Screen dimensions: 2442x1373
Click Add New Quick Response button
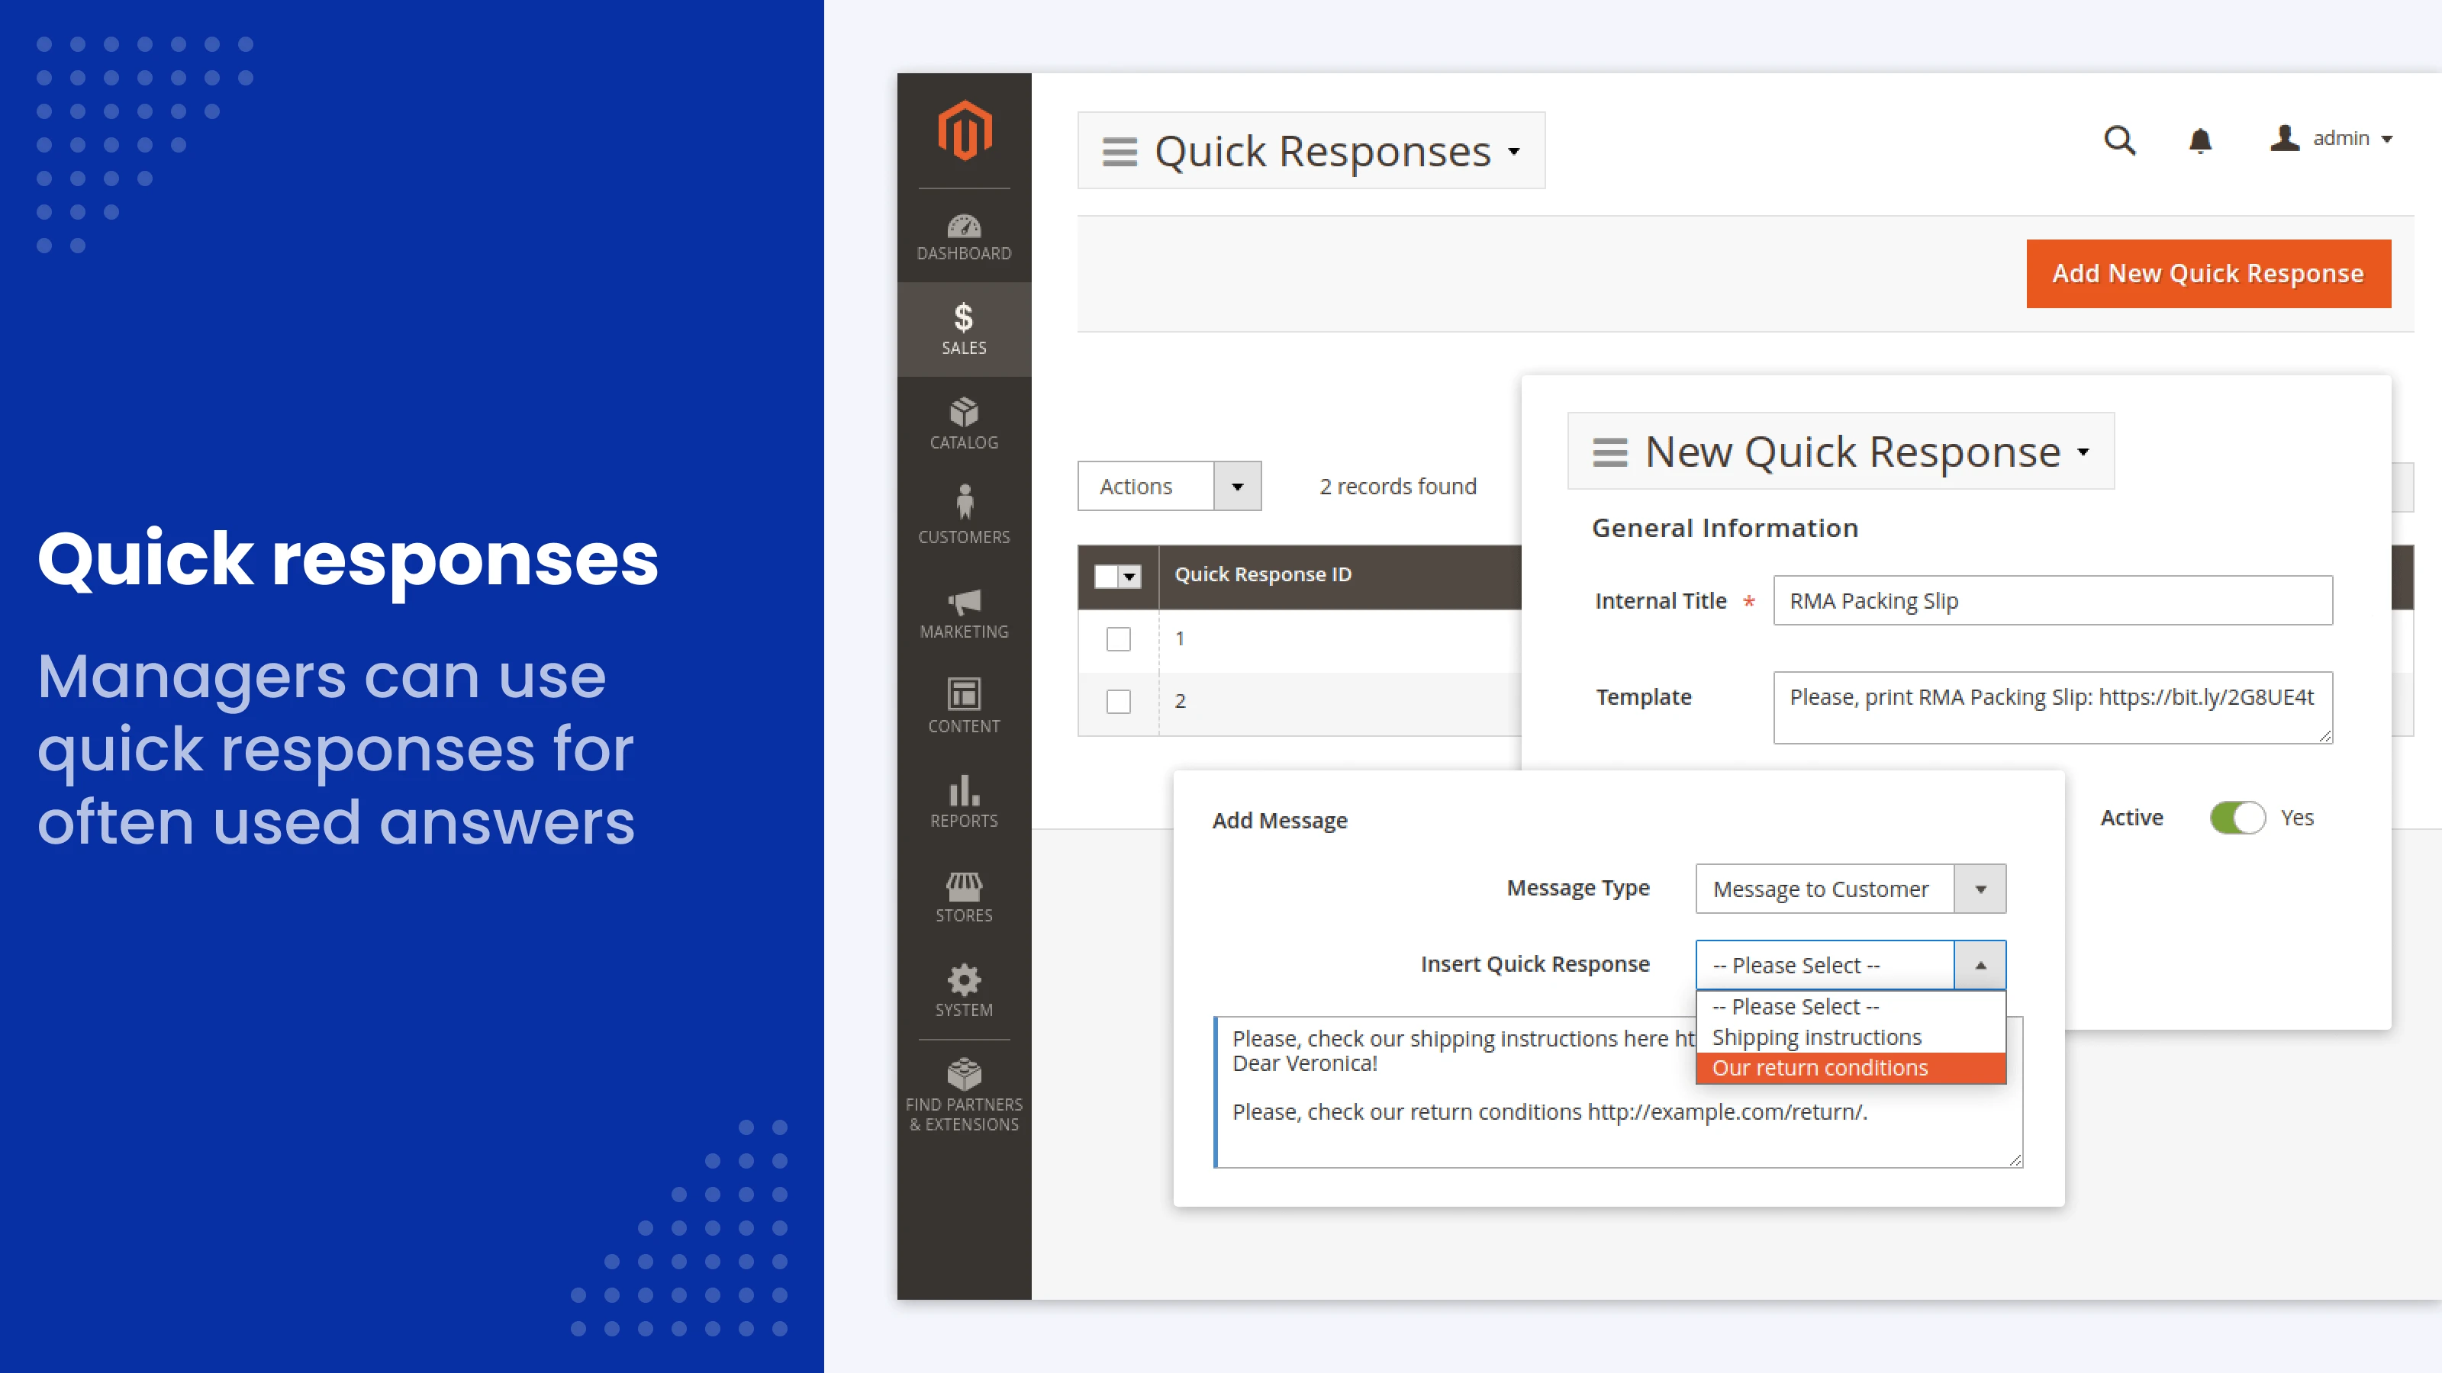(2208, 274)
